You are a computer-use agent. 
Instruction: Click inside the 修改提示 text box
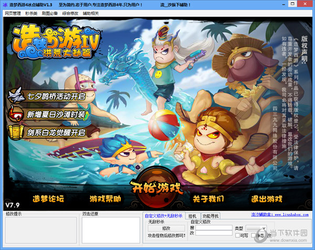point(41,230)
